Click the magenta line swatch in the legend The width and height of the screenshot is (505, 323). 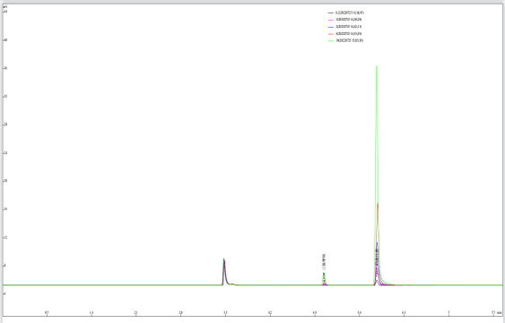tap(330, 20)
